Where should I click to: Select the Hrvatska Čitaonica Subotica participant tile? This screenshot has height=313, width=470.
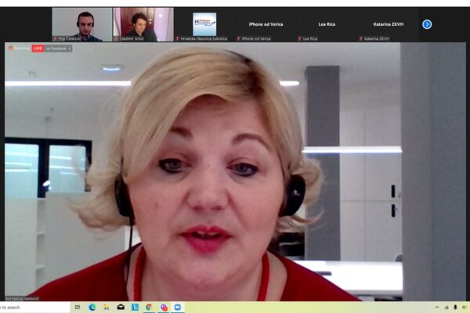204,24
